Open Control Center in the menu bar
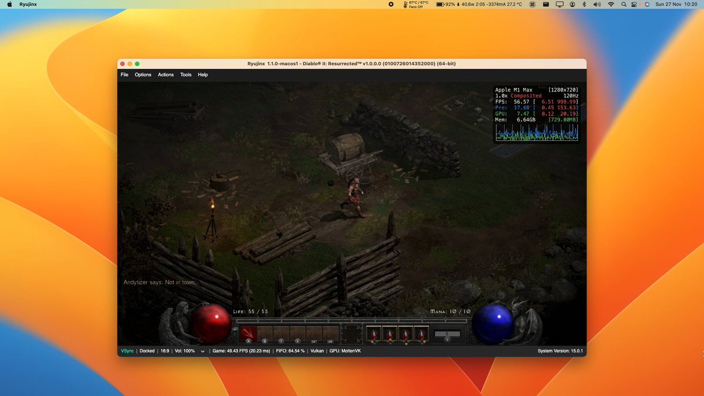 tap(634, 4)
